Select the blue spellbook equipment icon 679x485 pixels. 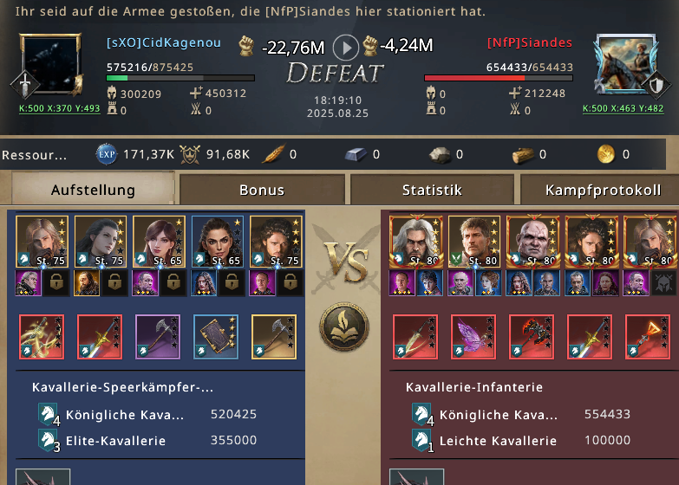coord(216,337)
